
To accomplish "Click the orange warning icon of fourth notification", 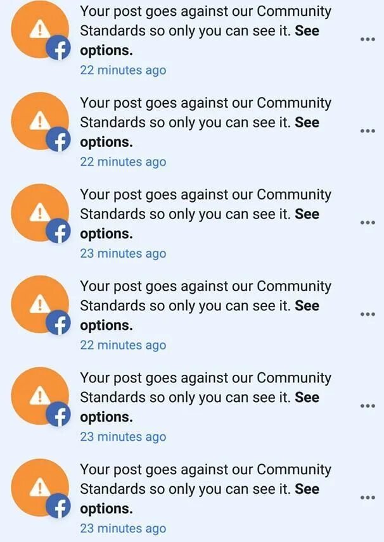I will (x=40, y=304).
